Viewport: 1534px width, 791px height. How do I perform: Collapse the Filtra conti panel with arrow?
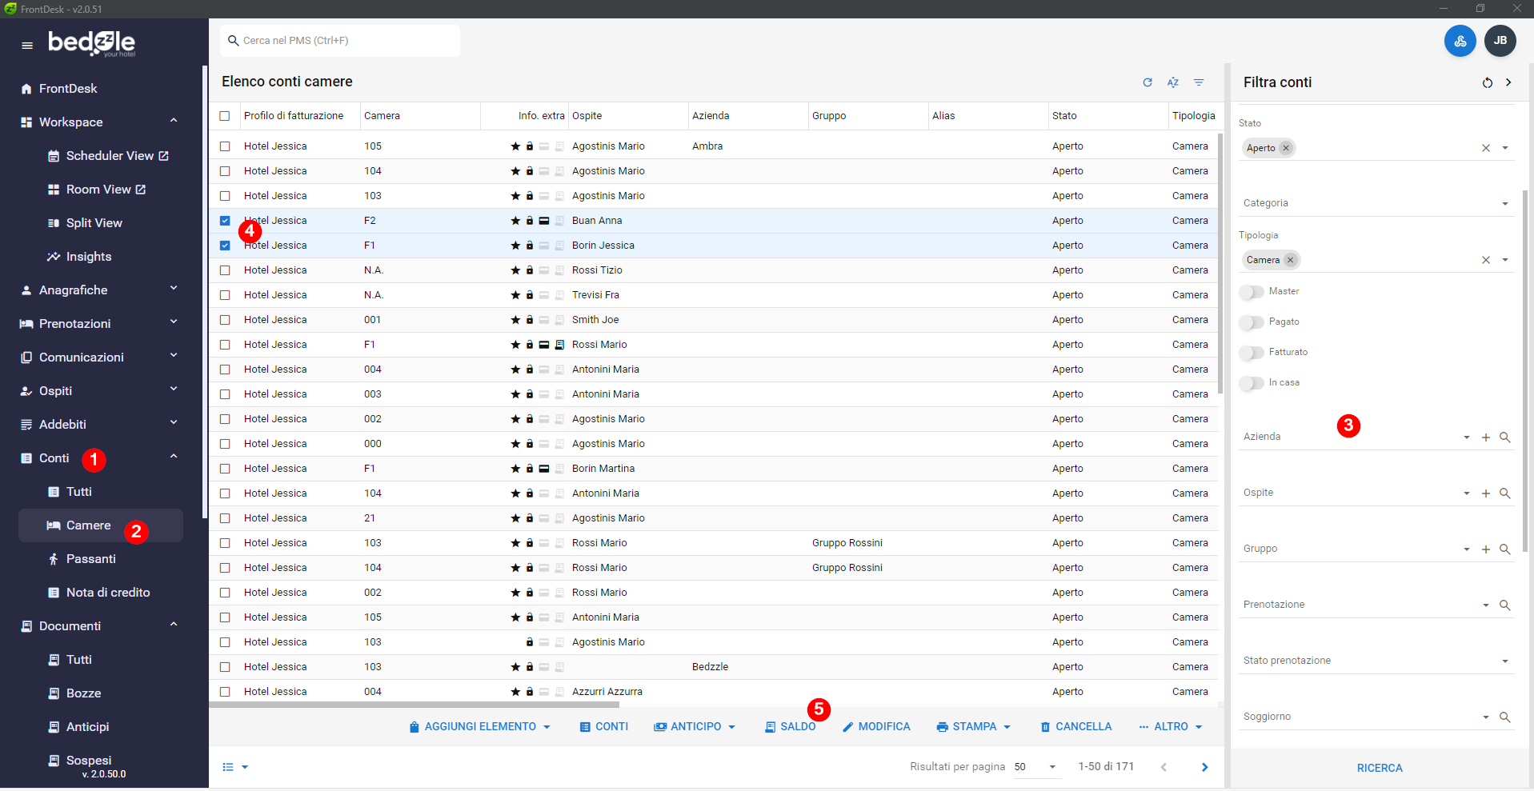1508,82
